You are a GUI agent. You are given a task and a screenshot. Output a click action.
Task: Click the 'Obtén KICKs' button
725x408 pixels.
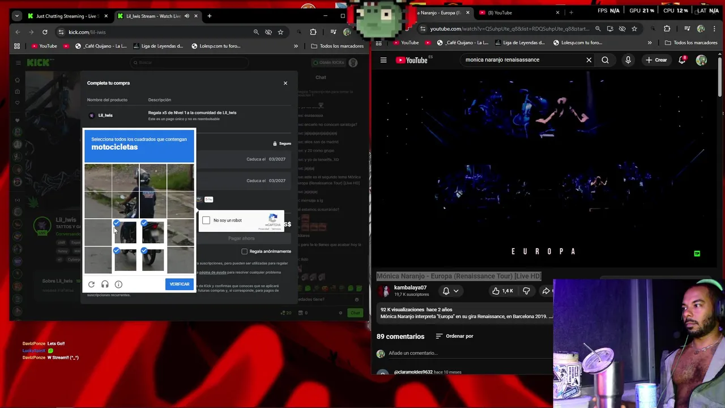(328, 62)
